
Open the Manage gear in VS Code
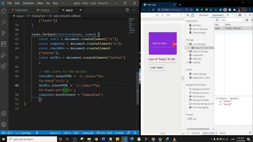4,124
